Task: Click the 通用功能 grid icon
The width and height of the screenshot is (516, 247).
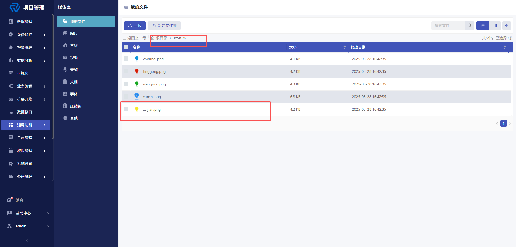Action: pyautogui.click(x=11, y=125)
